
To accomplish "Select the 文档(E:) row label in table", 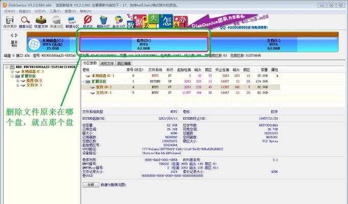I will tap(104, 93).
